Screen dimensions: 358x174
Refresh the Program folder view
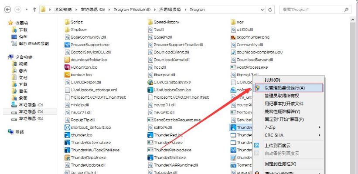tap(270, 10)
